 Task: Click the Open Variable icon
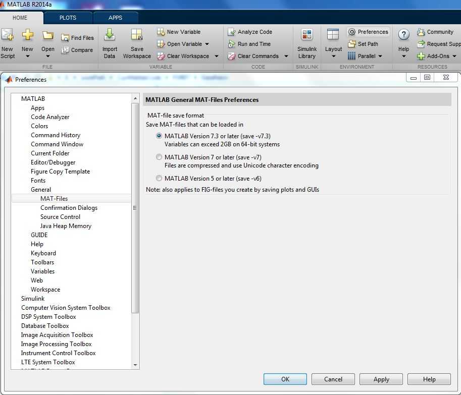coord(161,44)
